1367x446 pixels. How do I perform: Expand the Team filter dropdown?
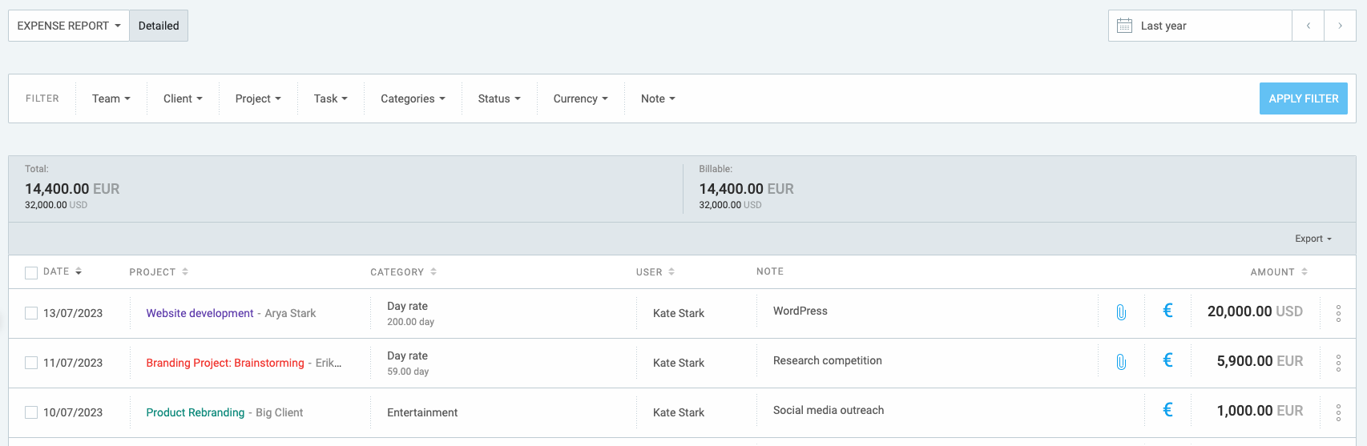111,98
